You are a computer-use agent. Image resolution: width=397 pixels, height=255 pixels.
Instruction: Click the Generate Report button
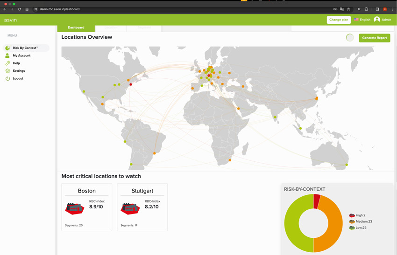374,38
